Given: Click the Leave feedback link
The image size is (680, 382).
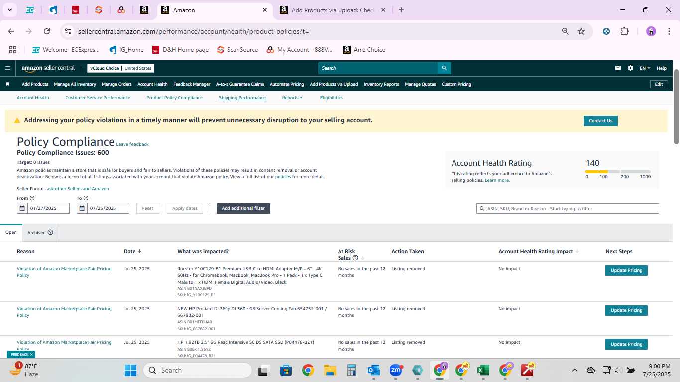Looking at the screenshot, I should point(132,144).
